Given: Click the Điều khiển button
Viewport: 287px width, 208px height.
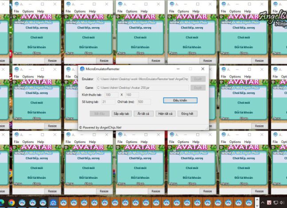Looking at the screenshot, I should pyautogui.click(x=180, y=100).
